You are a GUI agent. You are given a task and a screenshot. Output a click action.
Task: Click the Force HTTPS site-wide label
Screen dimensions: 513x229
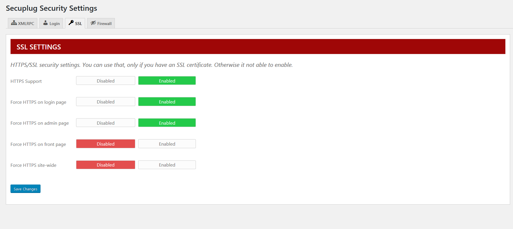[x=34, y=165]
